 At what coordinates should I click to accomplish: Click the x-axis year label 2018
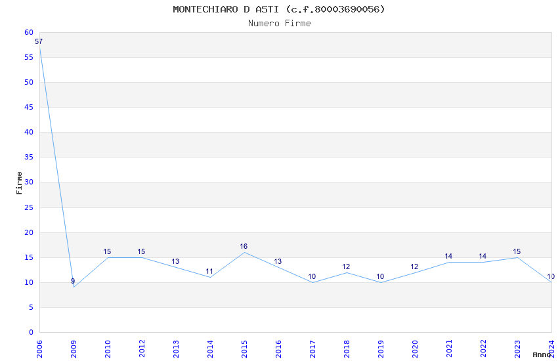click(x=347, y=349)
